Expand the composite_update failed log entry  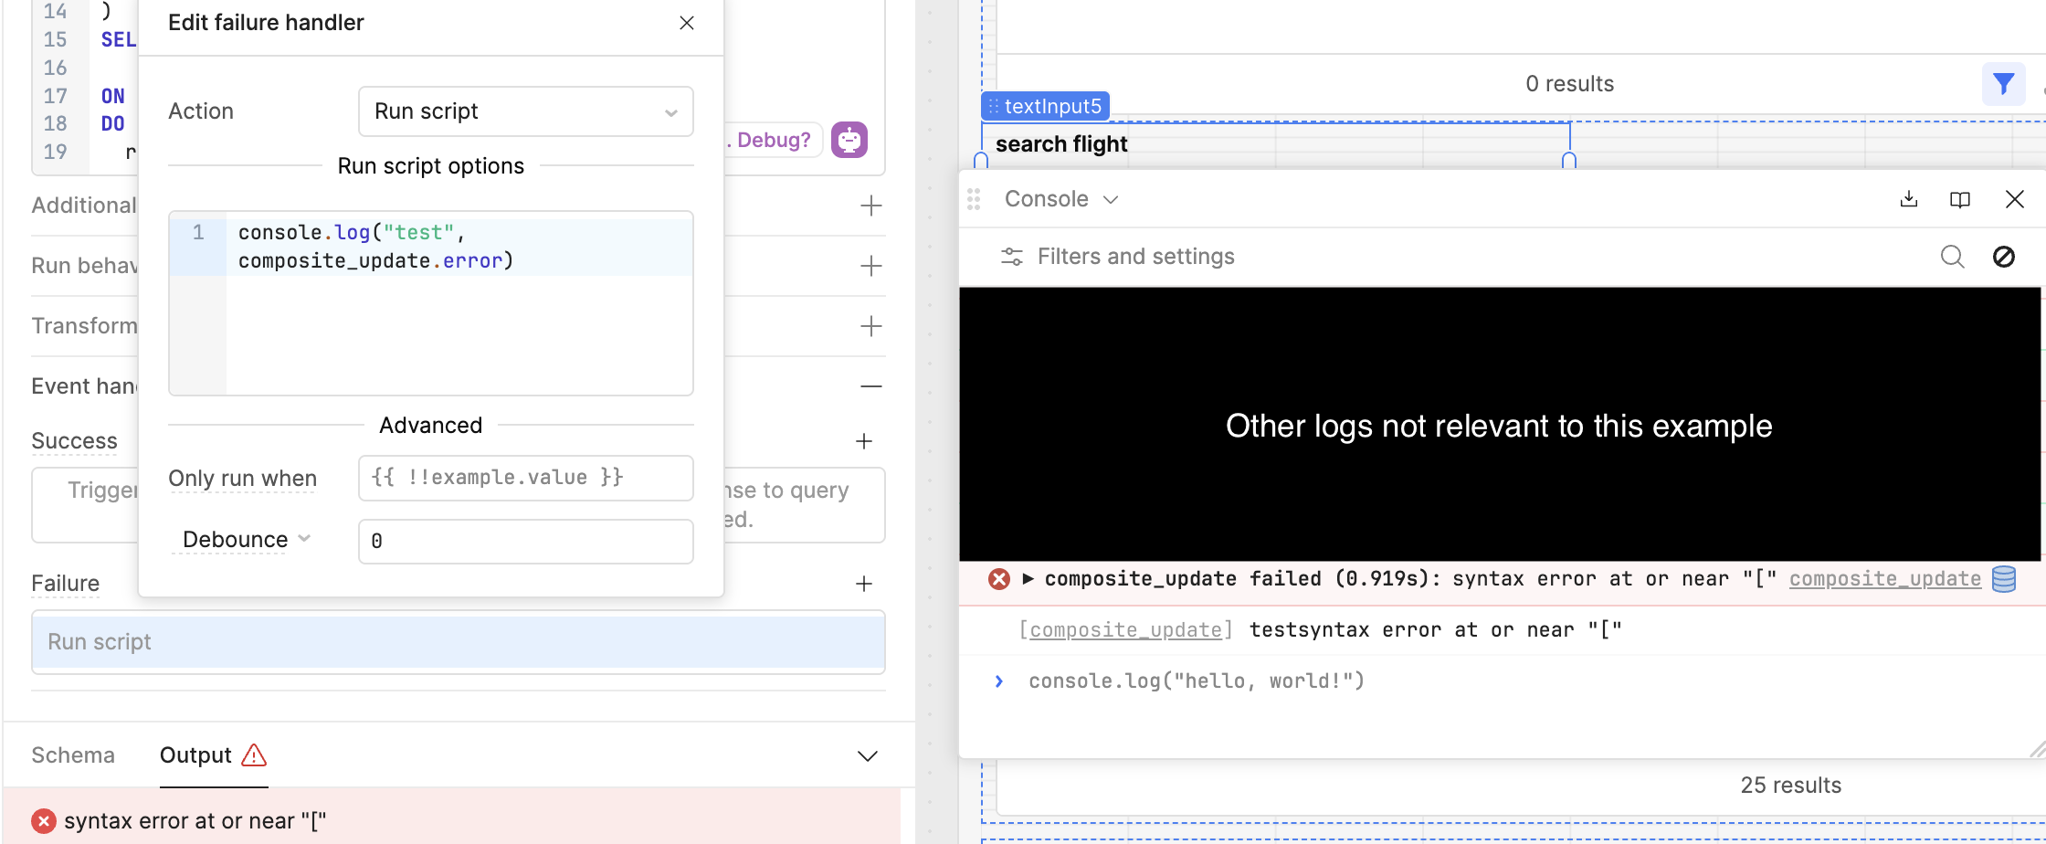click(x=1028, y=579)
